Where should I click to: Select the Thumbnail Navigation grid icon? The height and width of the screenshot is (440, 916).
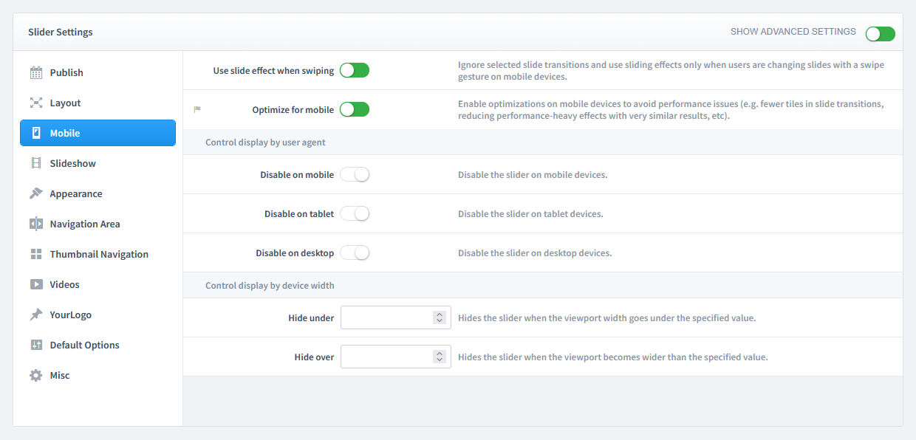pos(35,254)
